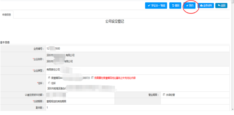Click the 认缴注册资本总额 amount field
Viewport: 234px width, 115px height.
coord(80,95)
